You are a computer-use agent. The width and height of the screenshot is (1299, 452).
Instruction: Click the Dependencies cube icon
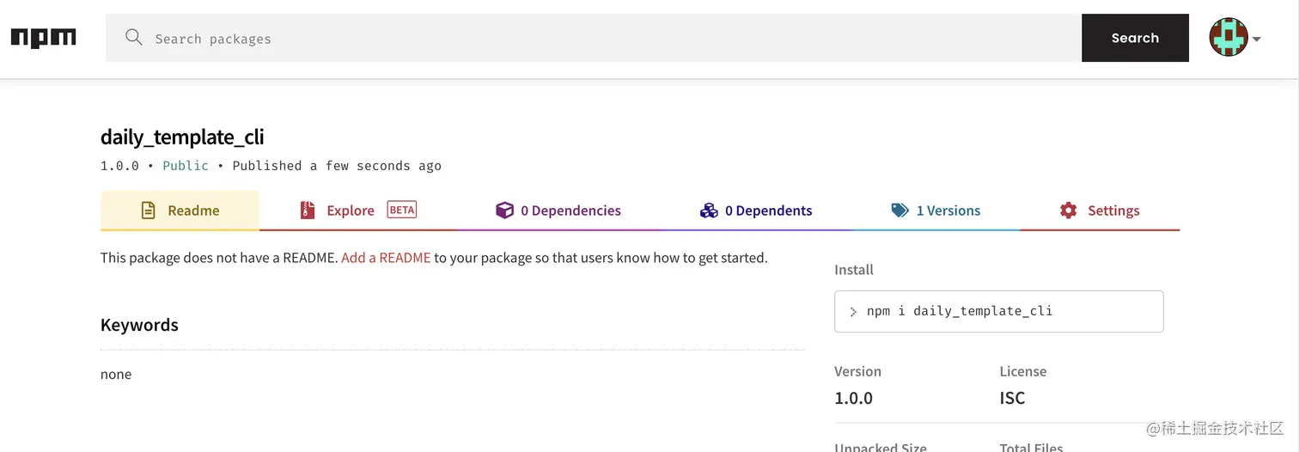pyautogui.click(x=504, y=211)
